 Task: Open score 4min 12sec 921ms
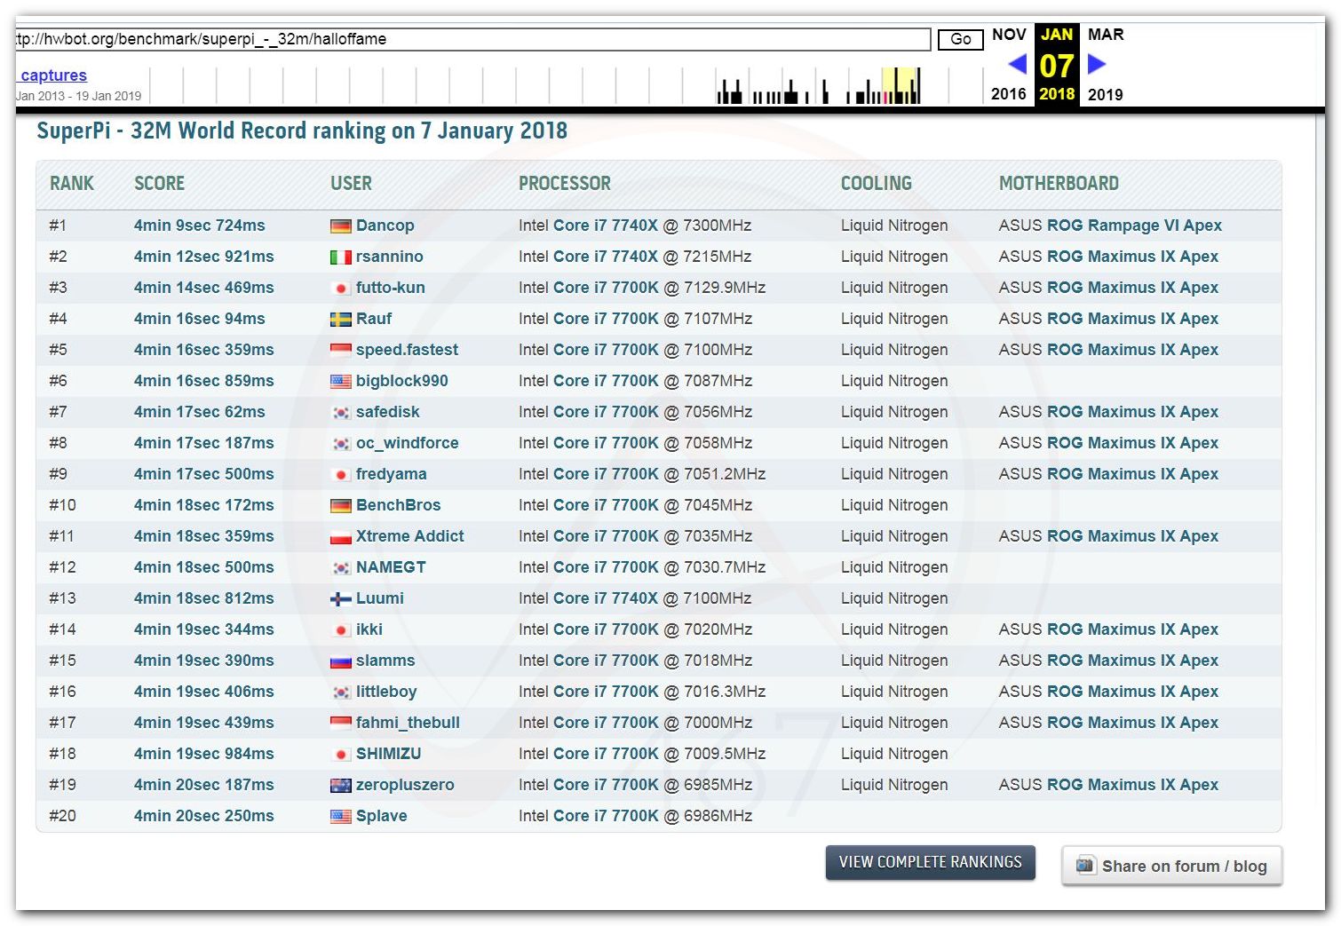click(x=203, y=257)
